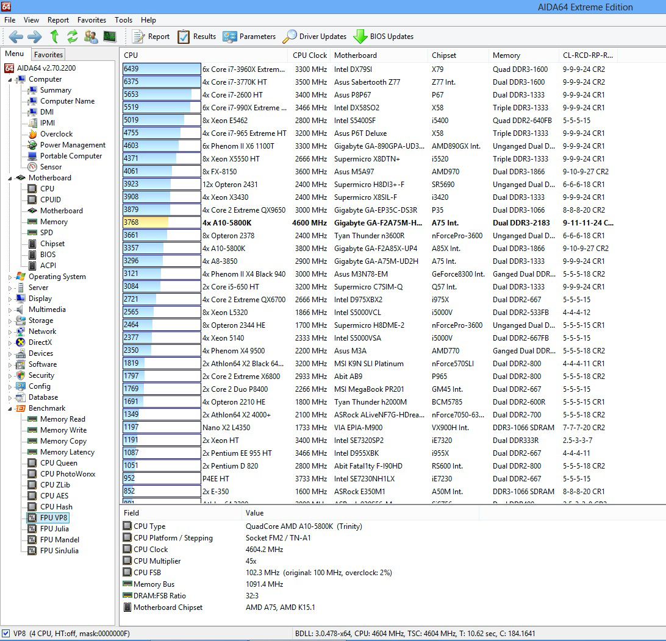Collapse the Computer tree node

(x=10, y=80)
